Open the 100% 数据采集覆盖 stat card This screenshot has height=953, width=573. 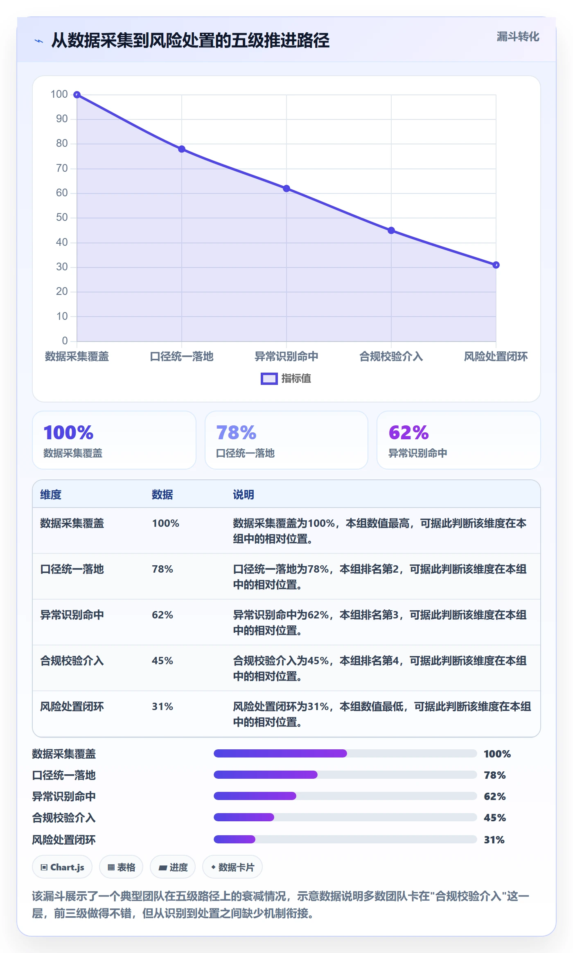click(114, 440)
